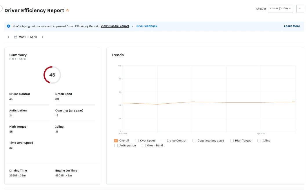Go to previous date range arrow
The height and width of the screenshot is (190, 307).
click(x=8, y=37)
